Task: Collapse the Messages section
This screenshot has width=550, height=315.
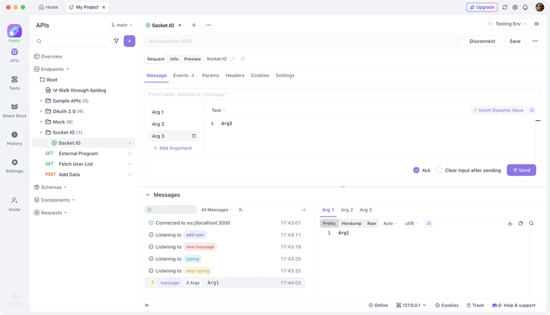Action: click(x=148, y=195)
